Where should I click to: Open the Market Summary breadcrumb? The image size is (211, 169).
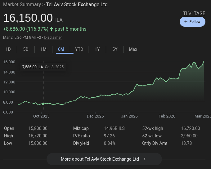[x=22, y=4]
